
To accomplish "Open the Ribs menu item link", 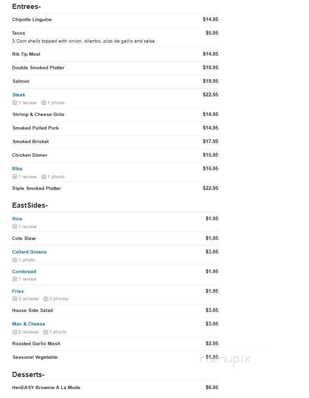I will pyautogui.click(x=17, y=168).
